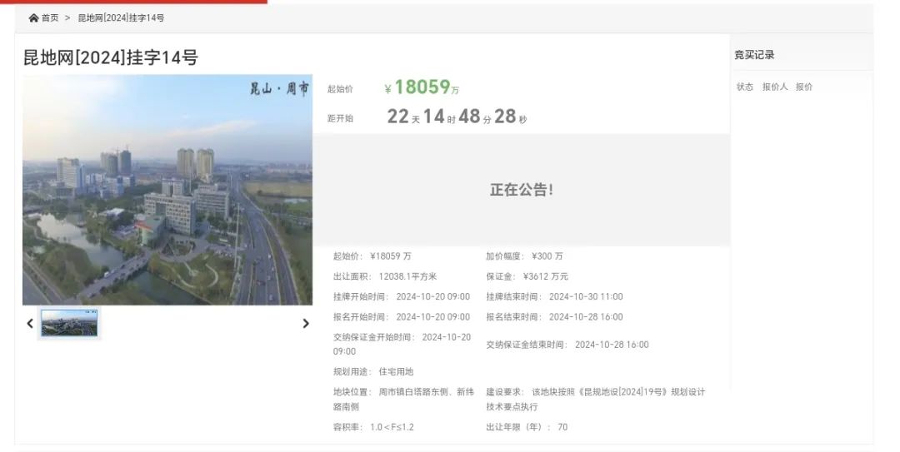
Task: Click the home icon in the breadcrumb
Action: pyautogui.click(x=33, y=18)
